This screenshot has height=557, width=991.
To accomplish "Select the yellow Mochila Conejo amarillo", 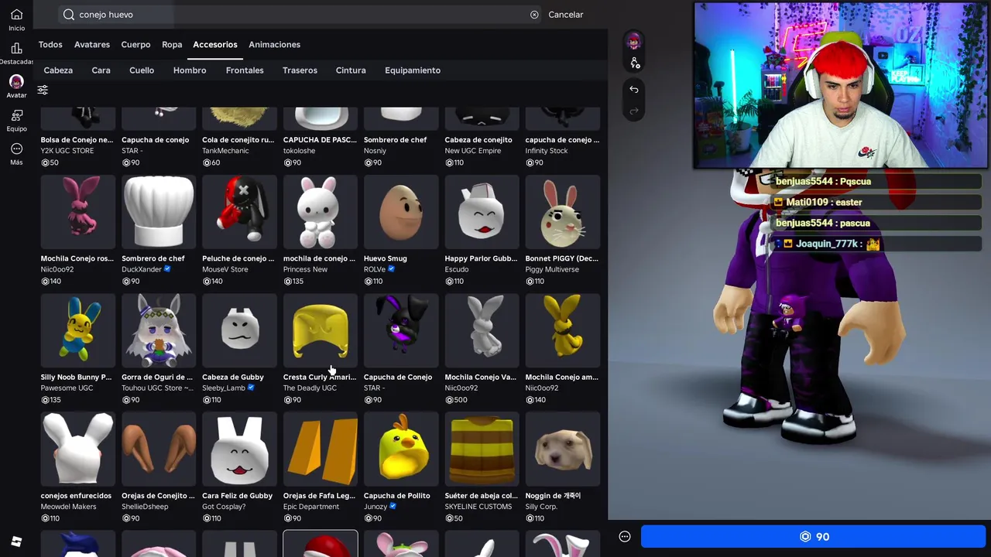I will [562, 330].
